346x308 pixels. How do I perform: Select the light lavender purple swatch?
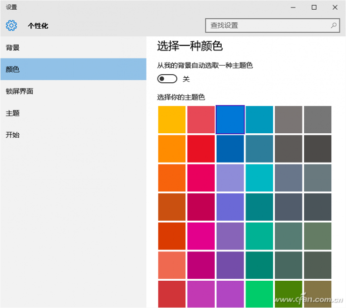tap(230, 178)
